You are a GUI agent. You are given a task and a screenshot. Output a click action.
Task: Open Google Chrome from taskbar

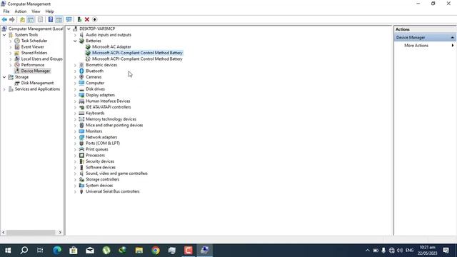[156, 251]
